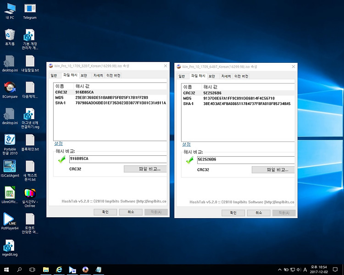Open the Windows Start menu
The width and height of the screenshot is (344, 275).
[x=6, y=269]
